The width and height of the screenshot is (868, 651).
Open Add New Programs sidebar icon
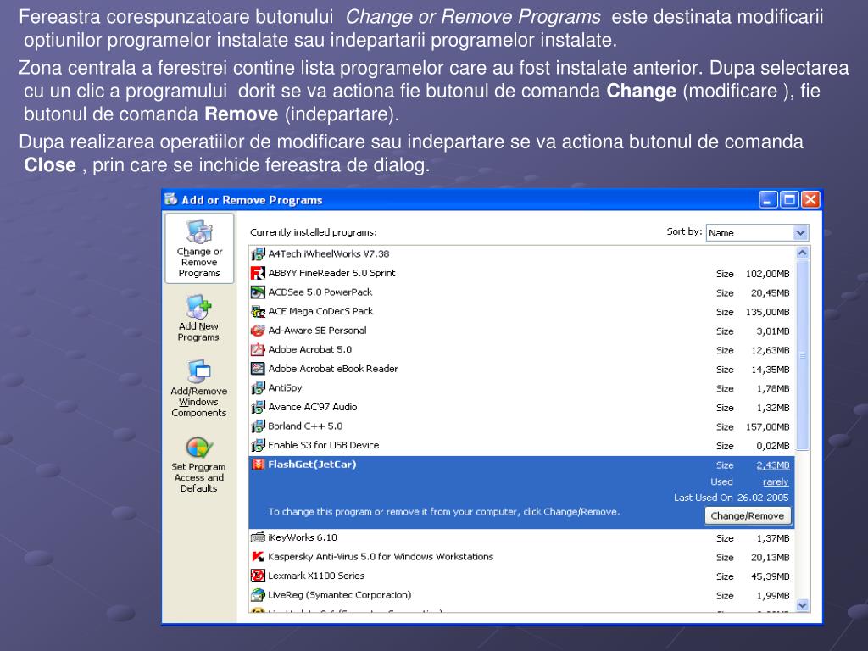199,307
